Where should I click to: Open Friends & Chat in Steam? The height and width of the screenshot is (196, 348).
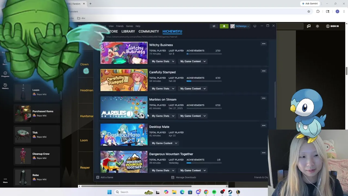point(261,177)
